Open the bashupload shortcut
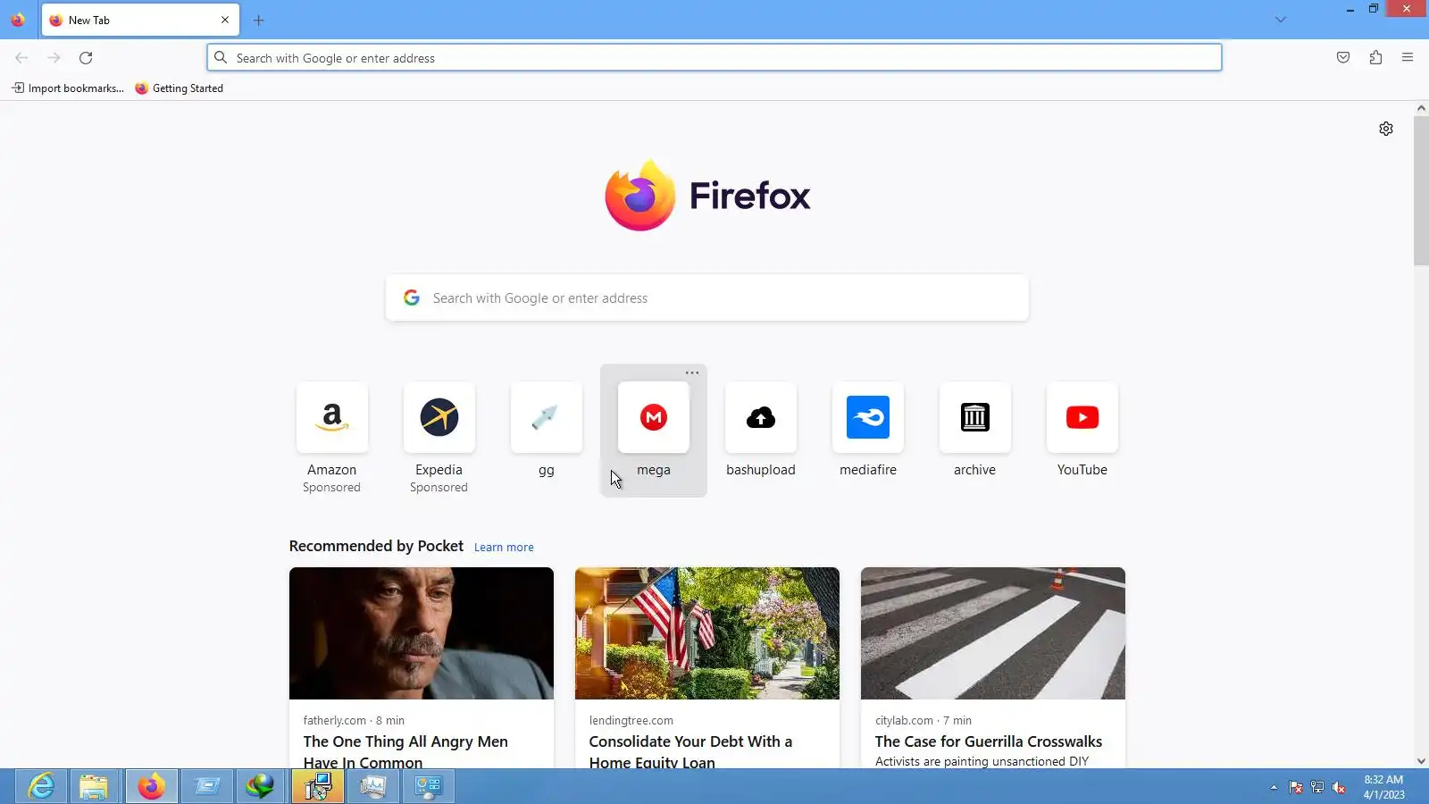This screenshot has width=1429, height=804. tap(760, 417)
